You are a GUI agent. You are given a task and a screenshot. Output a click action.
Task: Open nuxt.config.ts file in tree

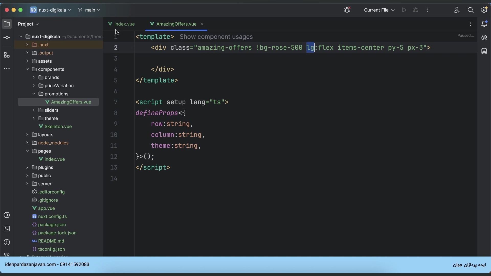click(52, 216)
